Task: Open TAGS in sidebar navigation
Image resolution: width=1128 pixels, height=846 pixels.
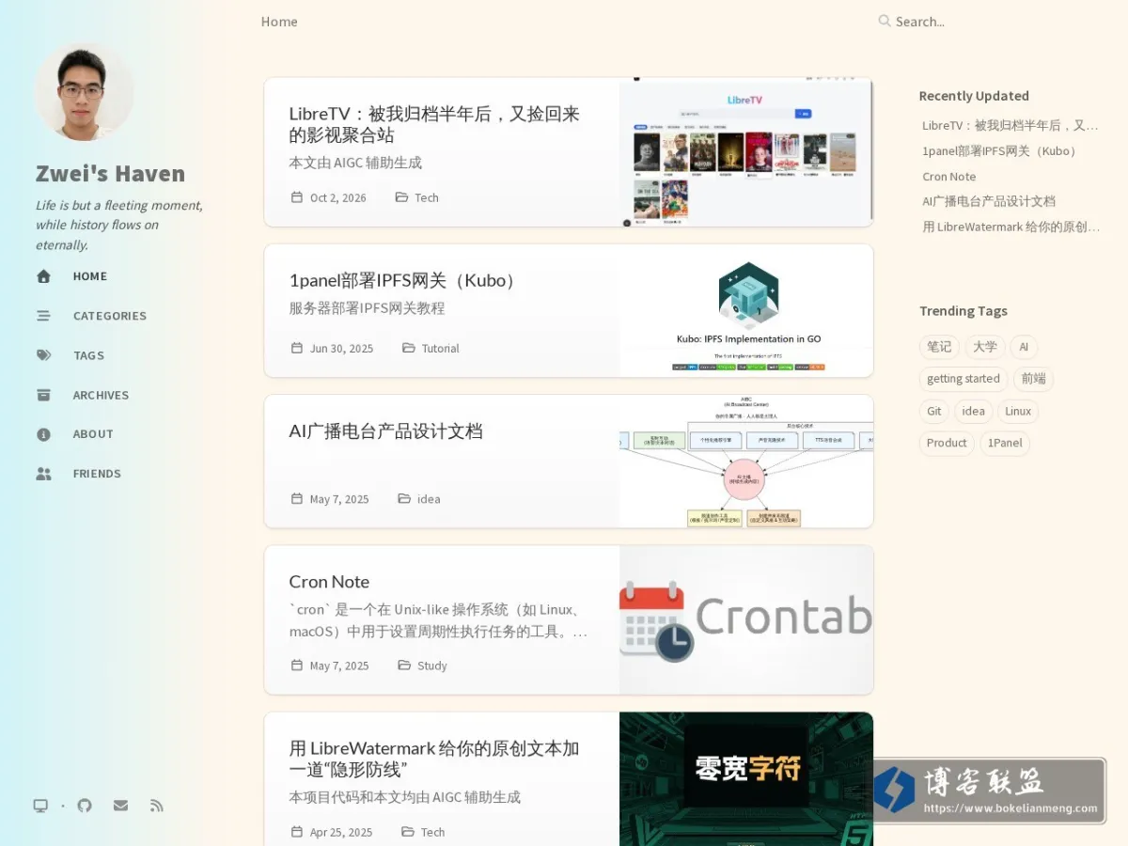Action: click(88, 355)
